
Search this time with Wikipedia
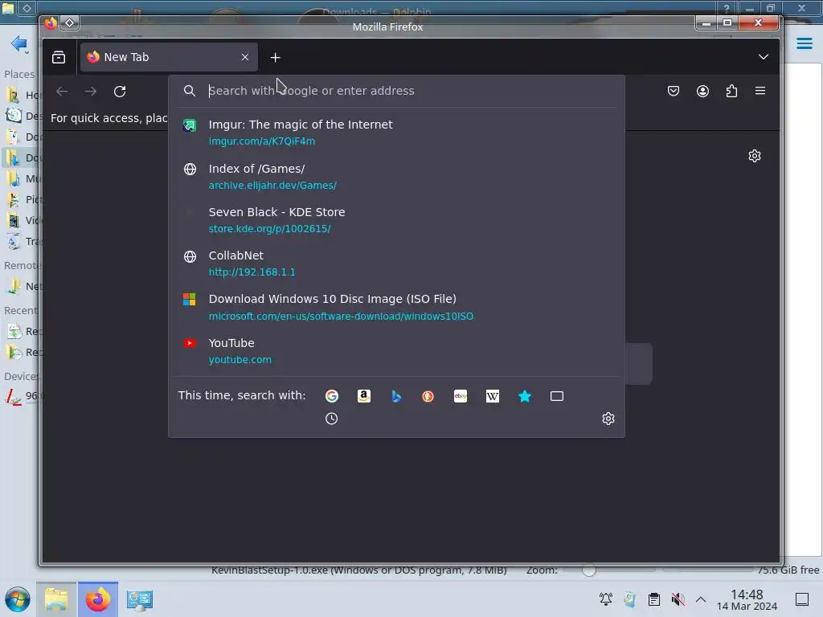493,396
